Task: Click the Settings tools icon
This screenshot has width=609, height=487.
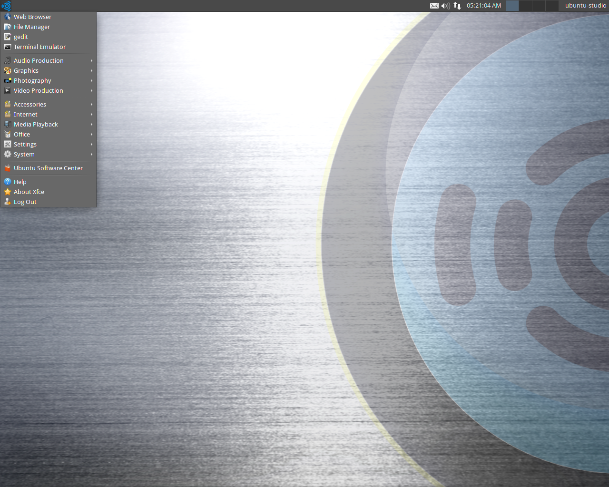Action: (8, 144)
